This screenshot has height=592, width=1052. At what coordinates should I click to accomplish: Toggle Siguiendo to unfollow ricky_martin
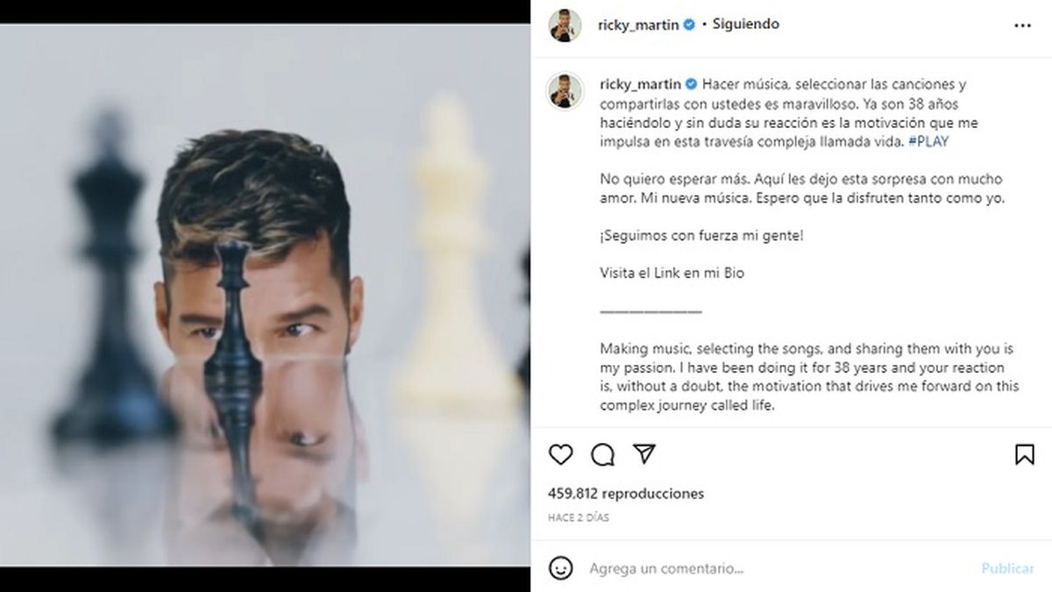(745, 24)
